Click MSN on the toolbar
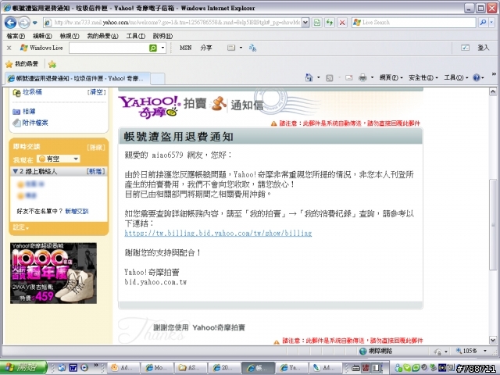The height and width of the screenshot is (375, 500). pyautogui.click(x=186, y=48)
